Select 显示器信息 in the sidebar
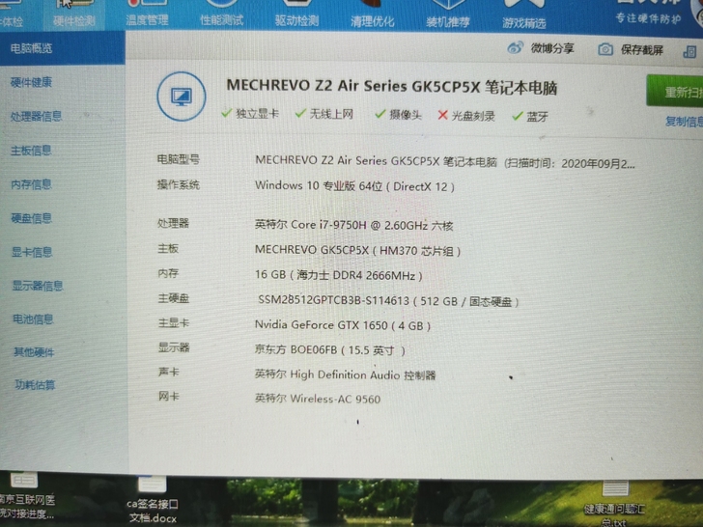Image resolution: width=703 pixels, height=527 pixels. [38, 286]
